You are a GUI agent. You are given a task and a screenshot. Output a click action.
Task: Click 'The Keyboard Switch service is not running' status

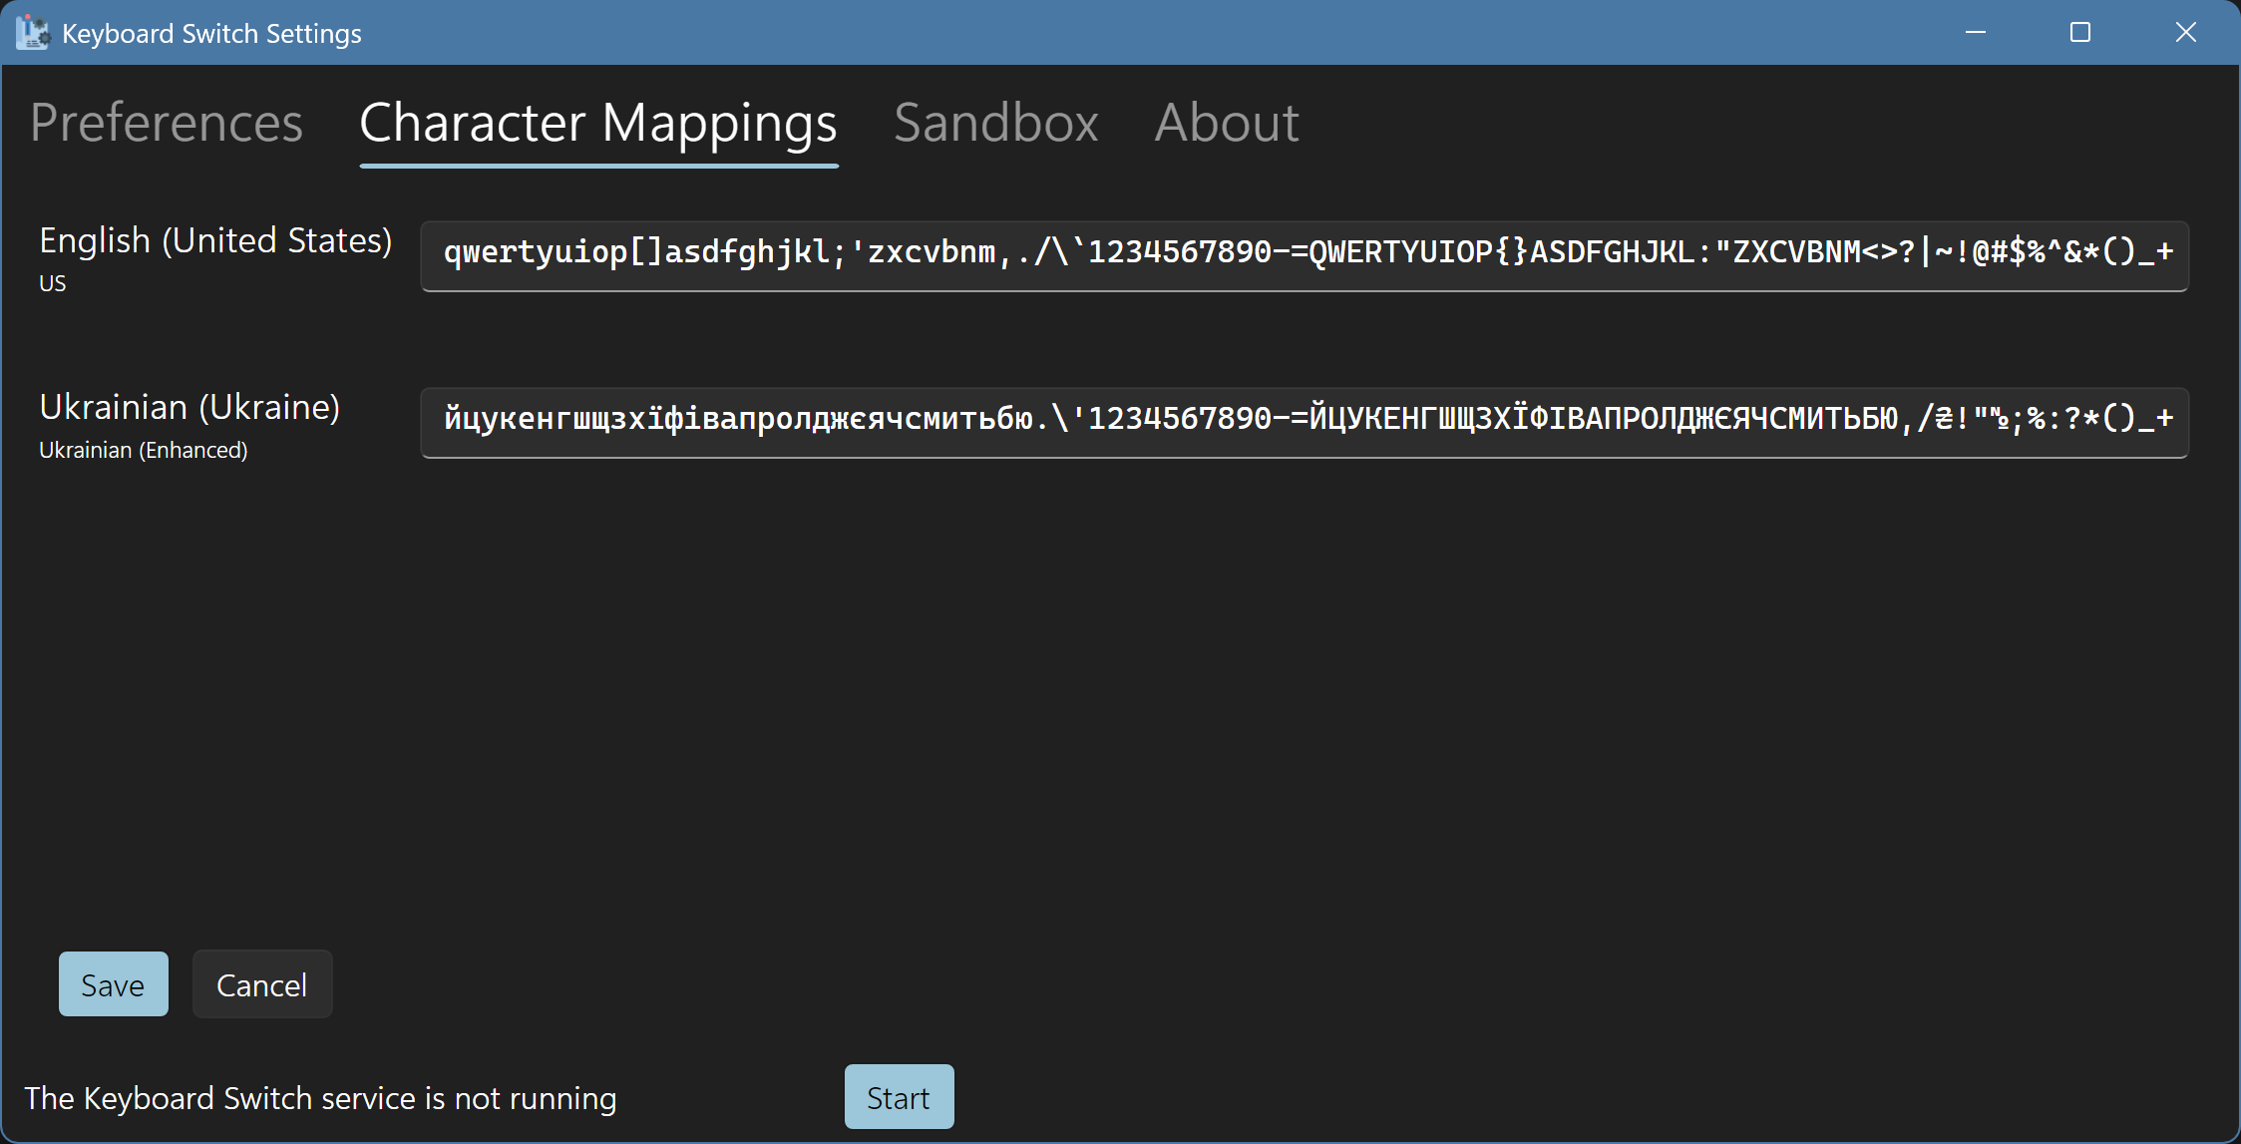(x=320, y=1098)
